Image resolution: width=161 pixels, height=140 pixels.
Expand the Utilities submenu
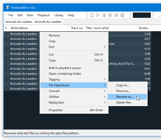point(74,96)
